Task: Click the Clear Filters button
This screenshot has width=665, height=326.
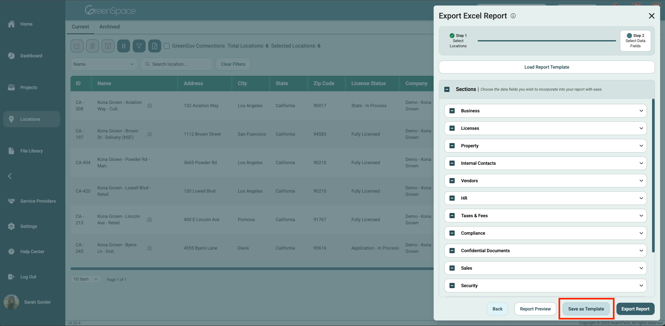Action: click(x=233, y=64)
